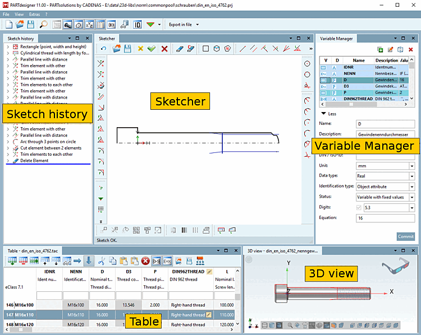This screenshot has height=335, width=421.
Task: Expand the Delete Element history entry
Action: tap(8, 161)
